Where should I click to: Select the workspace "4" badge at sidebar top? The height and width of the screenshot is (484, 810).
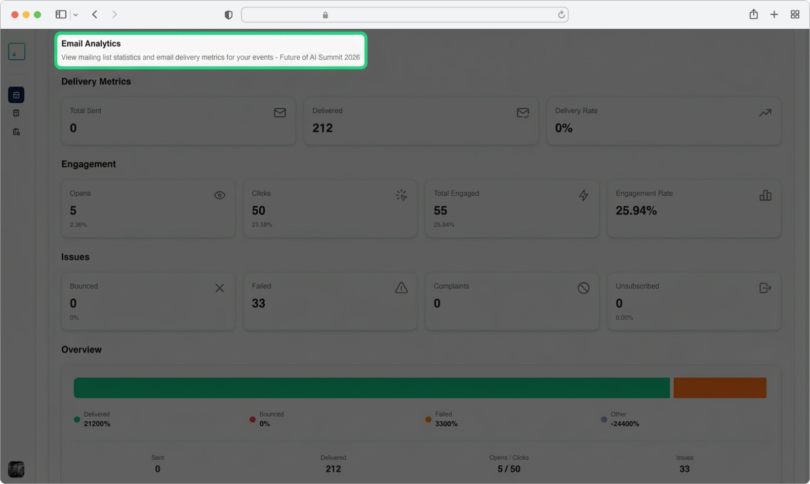coord(16,52)
